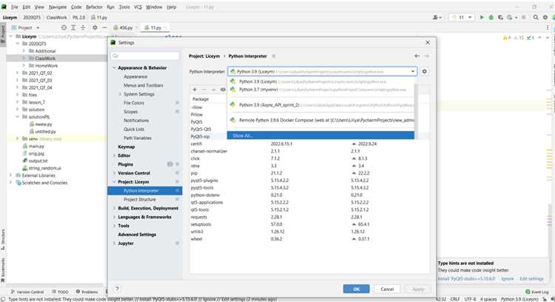555x302 pixels.
Task: Click Cancel button in Settings
Action: pyautogui.click(x=387, y=289)
